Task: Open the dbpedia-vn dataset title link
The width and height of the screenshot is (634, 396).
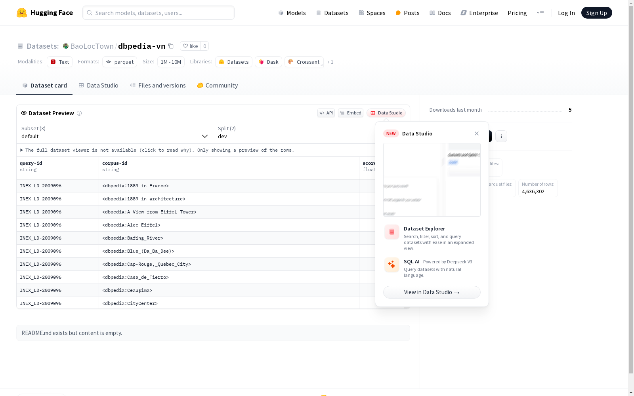Action: (x=142, y=46)
